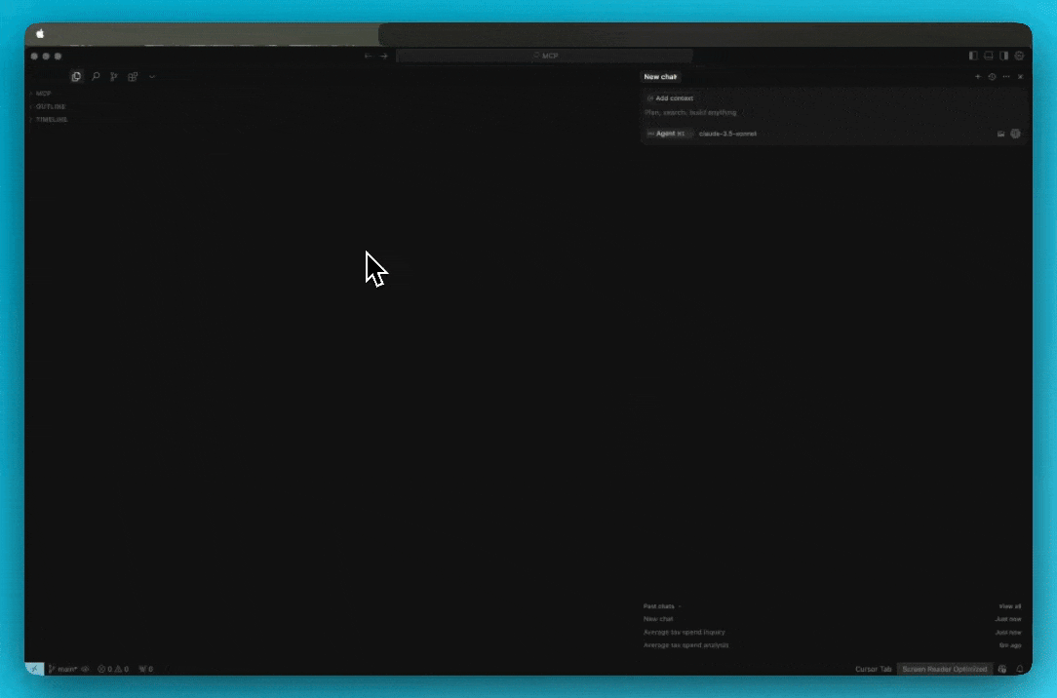Screen dimensions: 1057x698
Task: Open the claude-3.5-sonnet model dropdown
Action: (727, 134)
